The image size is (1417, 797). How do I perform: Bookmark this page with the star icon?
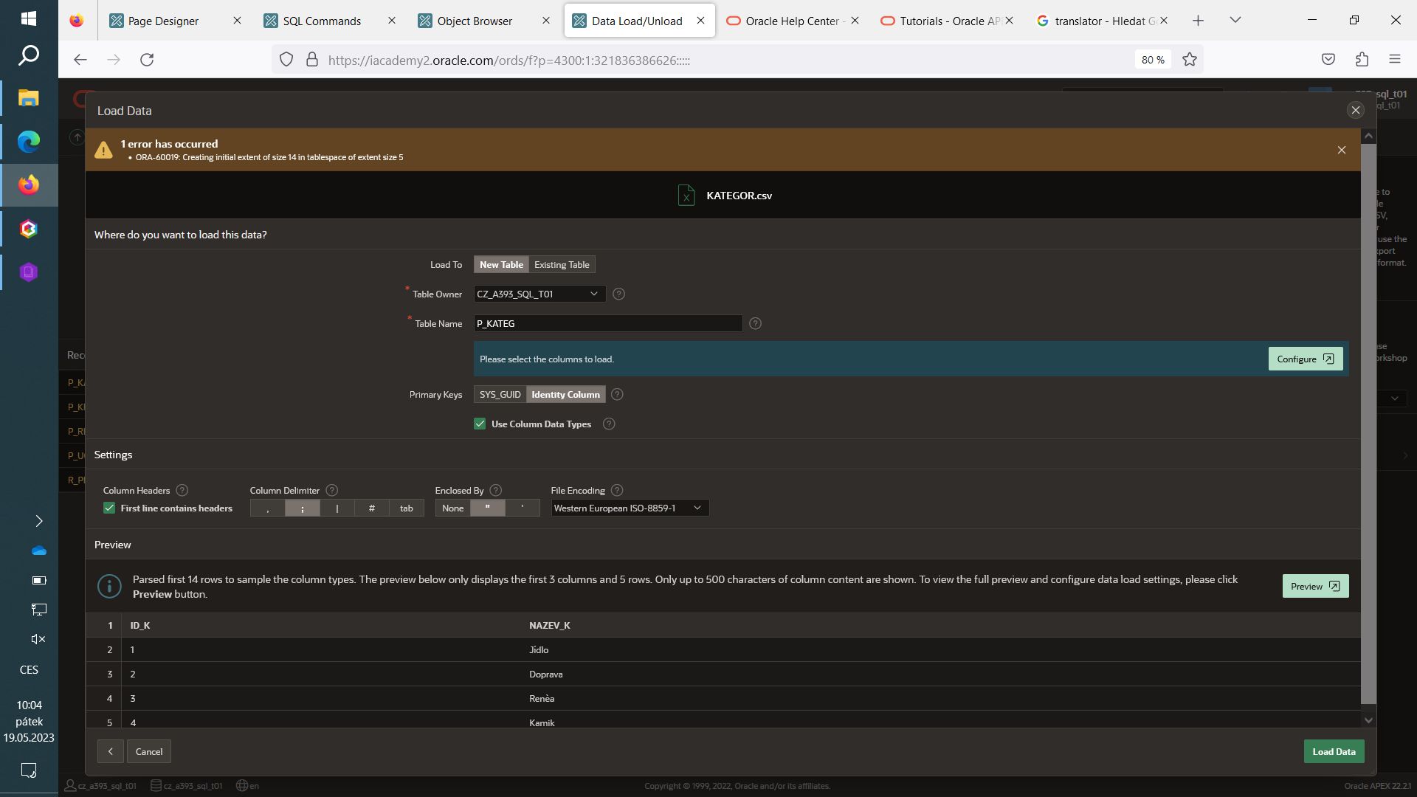point(1189,60)
